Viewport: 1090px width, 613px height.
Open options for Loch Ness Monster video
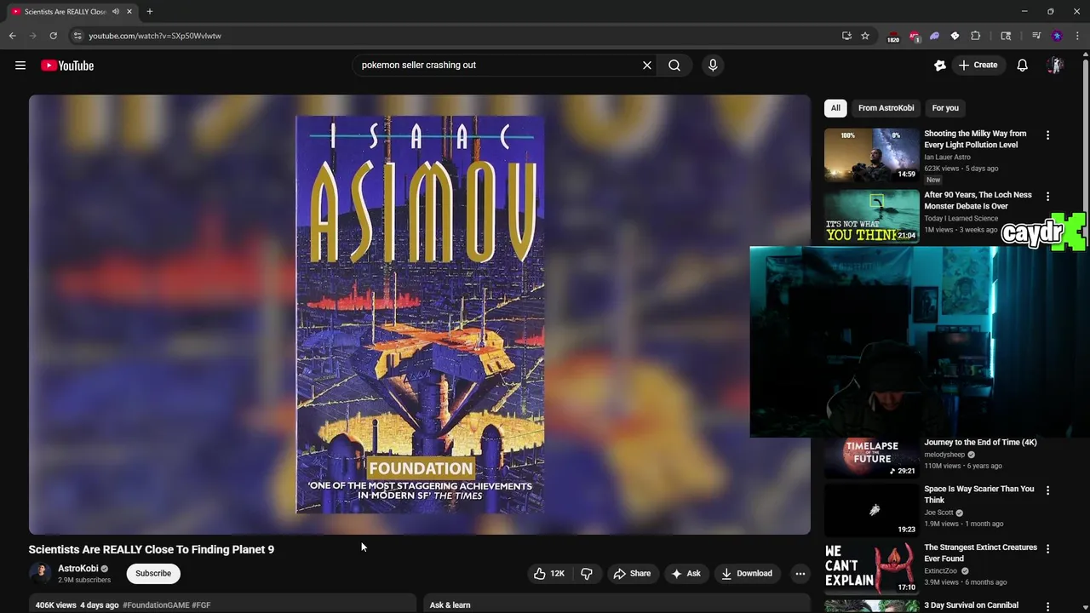1047,196
